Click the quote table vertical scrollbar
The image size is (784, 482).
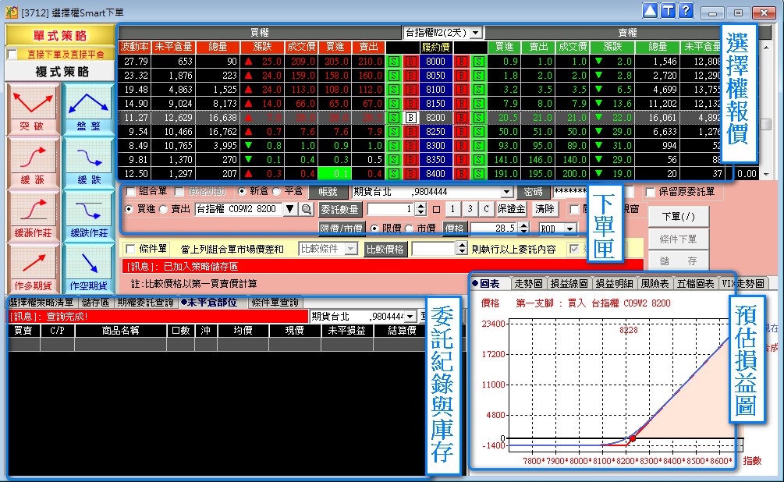(x=766, y=111)
